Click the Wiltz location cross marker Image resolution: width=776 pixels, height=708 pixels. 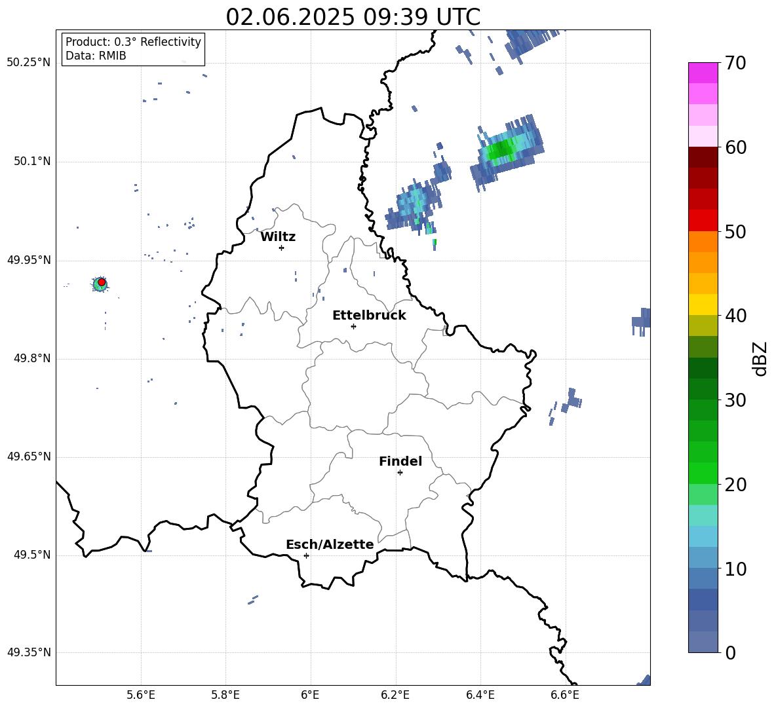coord(282,248)
